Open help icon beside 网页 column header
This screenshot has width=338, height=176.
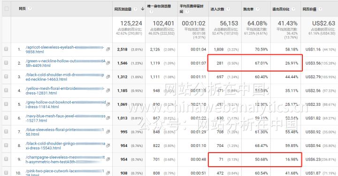click(30, 8)
